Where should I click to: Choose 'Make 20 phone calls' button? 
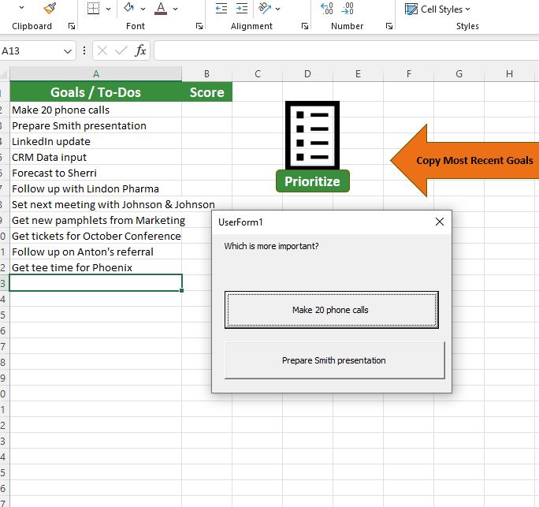[331, 310]
